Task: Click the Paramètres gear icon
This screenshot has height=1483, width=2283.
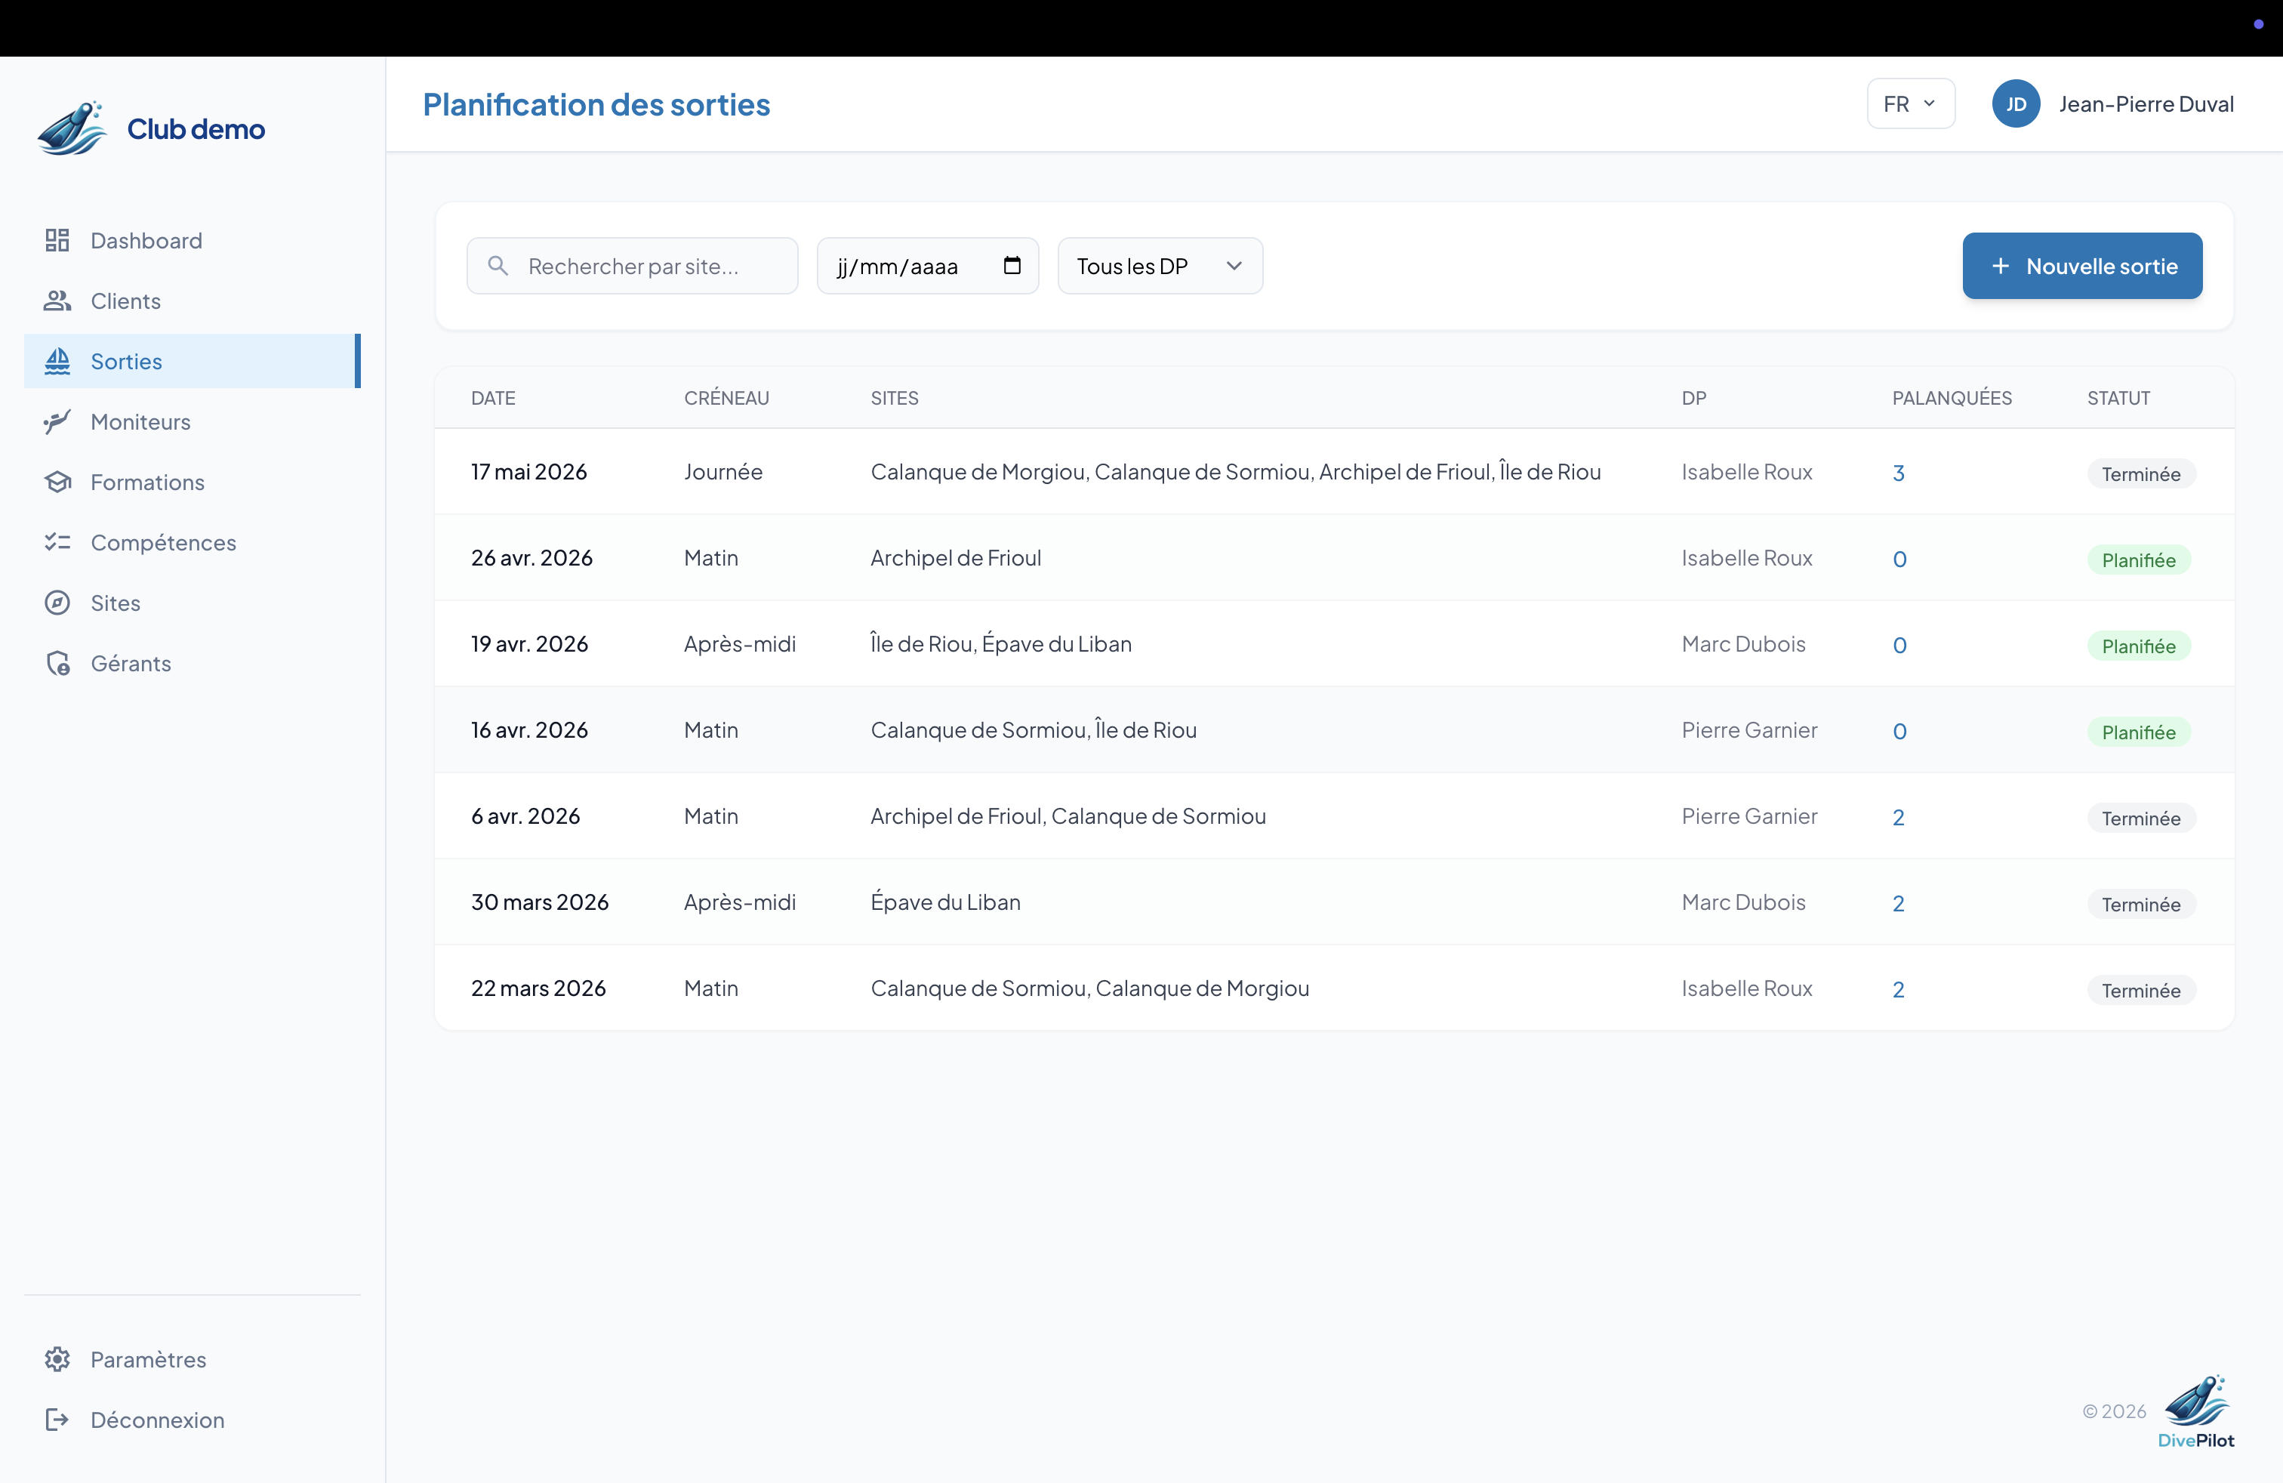Action: (57, 1358)
